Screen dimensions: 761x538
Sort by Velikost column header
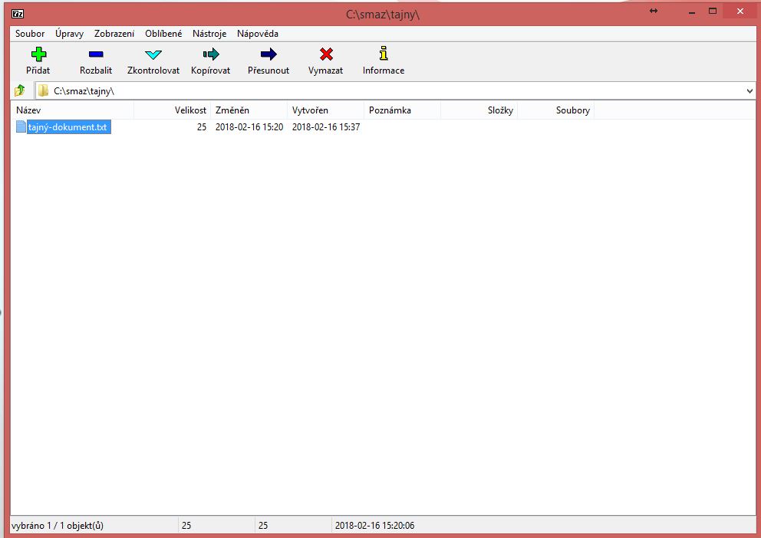click(x=173, y=110)
